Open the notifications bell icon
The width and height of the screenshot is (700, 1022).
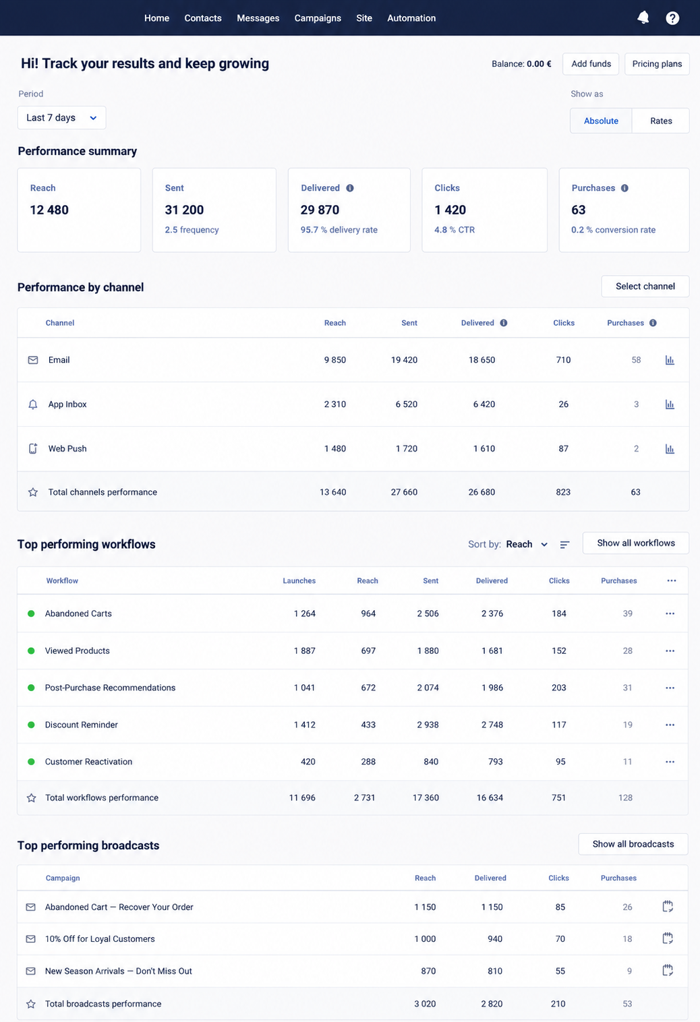[x=643, y=18]
